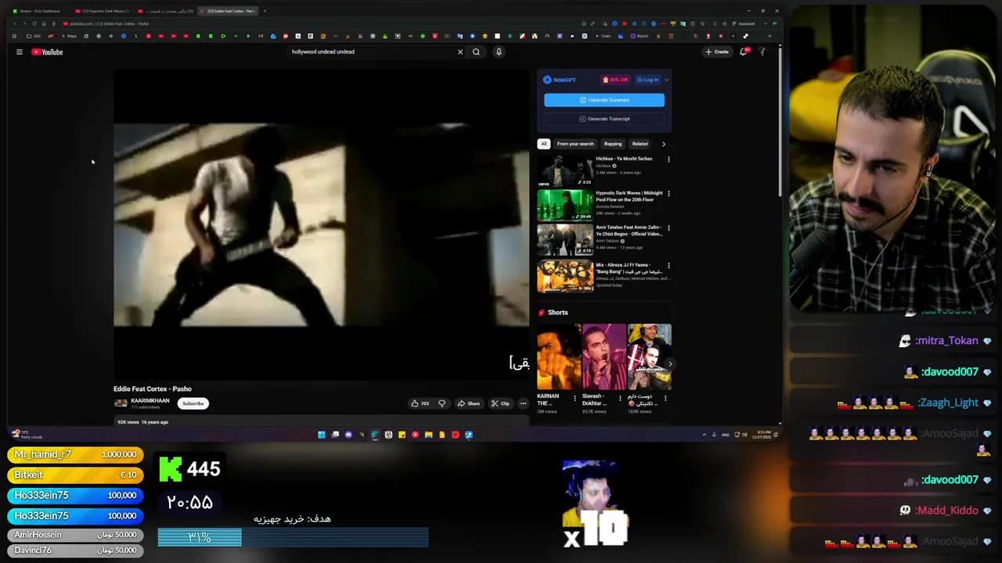Subscribe to KAARIMKHAAN channel
Viewport: 1002px width, 563px height.
point(193,403)
